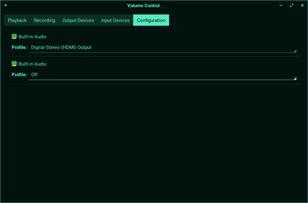Minimize the Volume Control window
This screenshot has height=203, width=308.
(281, 6)
